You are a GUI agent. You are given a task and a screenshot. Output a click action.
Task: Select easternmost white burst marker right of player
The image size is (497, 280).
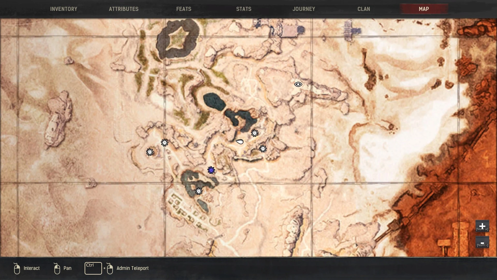point(263,149)
